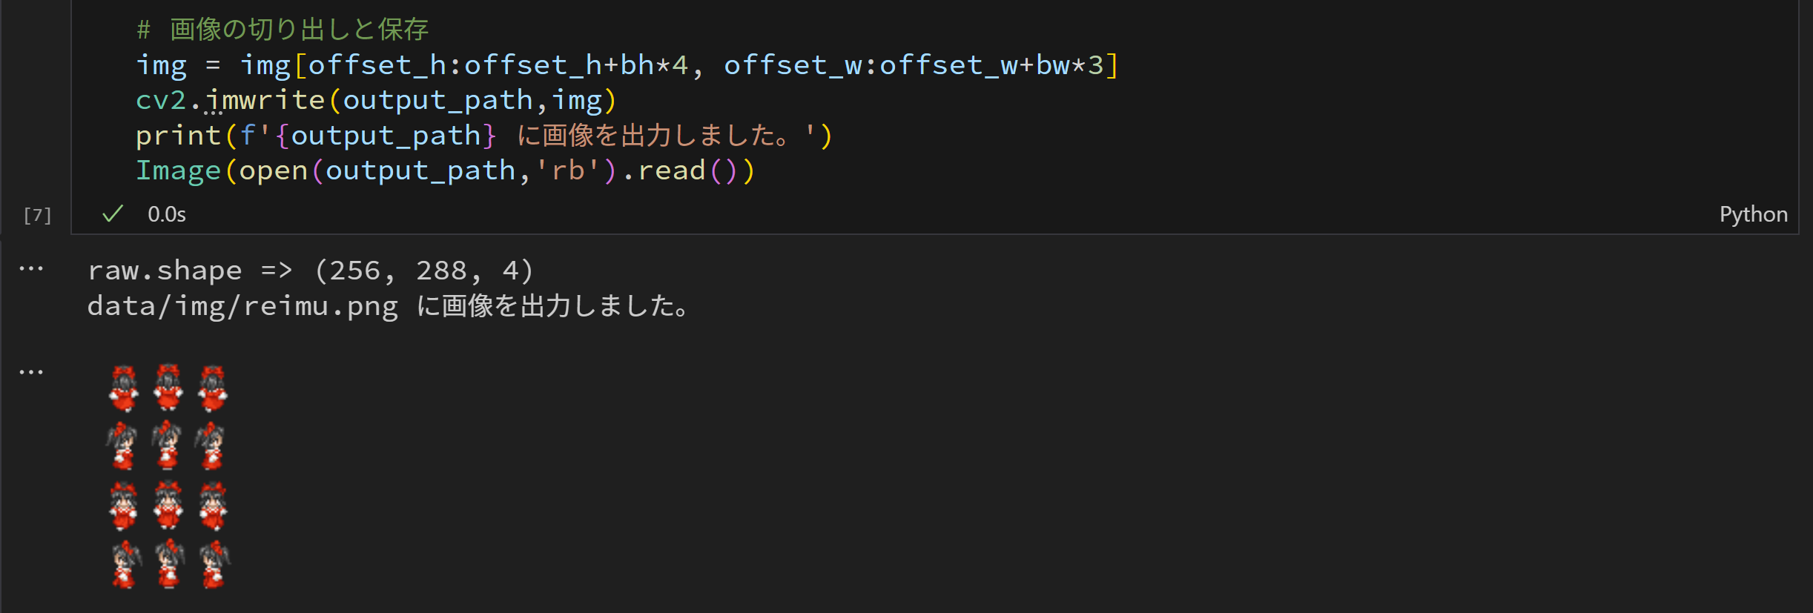Click the 0.0s execution time label
Image resolution: width=1813 pixels, height=613 pixels.
click(167, 214)
